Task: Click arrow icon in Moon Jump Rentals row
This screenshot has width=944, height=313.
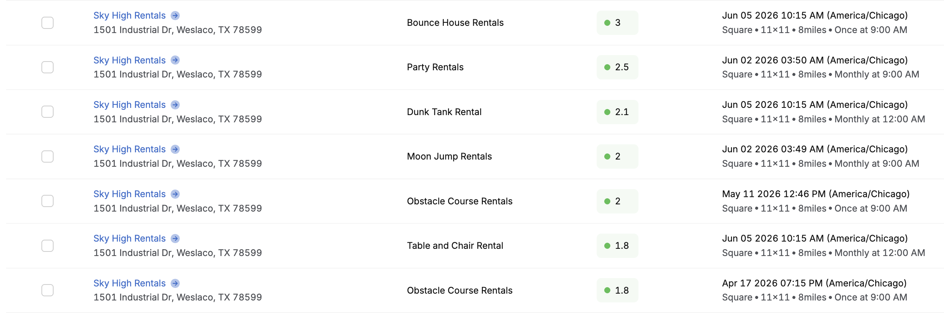Action: coord(175,149)
